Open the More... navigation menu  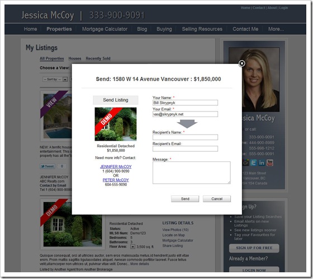point(276,29)
